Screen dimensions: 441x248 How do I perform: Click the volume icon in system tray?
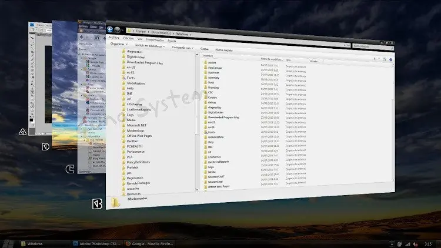[415, 244]
